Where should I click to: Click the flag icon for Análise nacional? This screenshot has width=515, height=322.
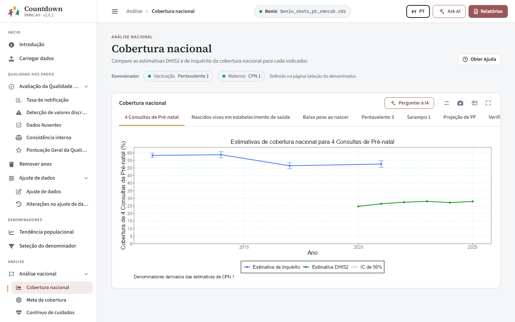[11, 274]
